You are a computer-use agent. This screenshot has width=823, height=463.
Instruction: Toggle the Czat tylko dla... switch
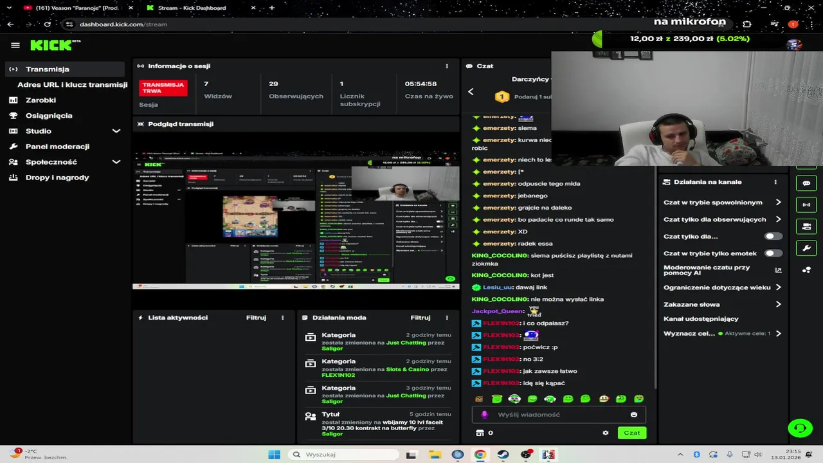coord(773,236)
